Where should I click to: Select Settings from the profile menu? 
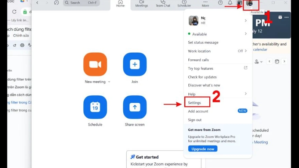coord(195,103)
